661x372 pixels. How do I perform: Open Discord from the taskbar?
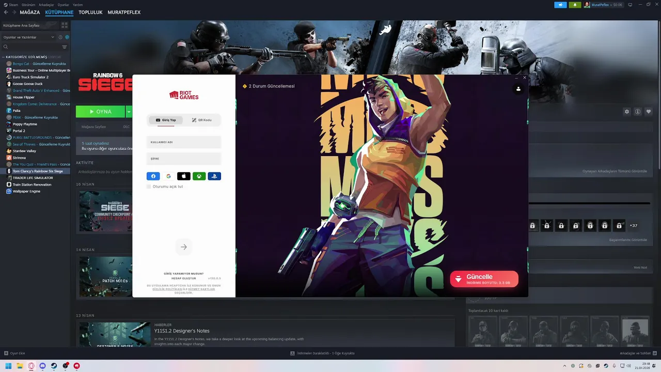pos(42,366)
